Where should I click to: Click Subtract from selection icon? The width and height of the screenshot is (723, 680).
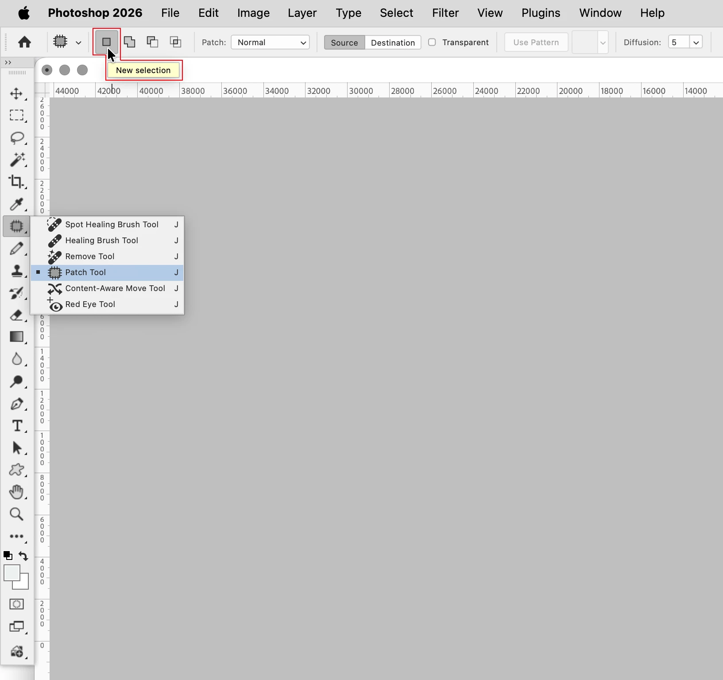(x=152, y=42)
